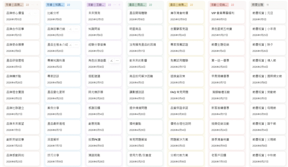Open the 買一送一優惠 card
The width and height of the screenshot is (288, 167).
[227, 64]
